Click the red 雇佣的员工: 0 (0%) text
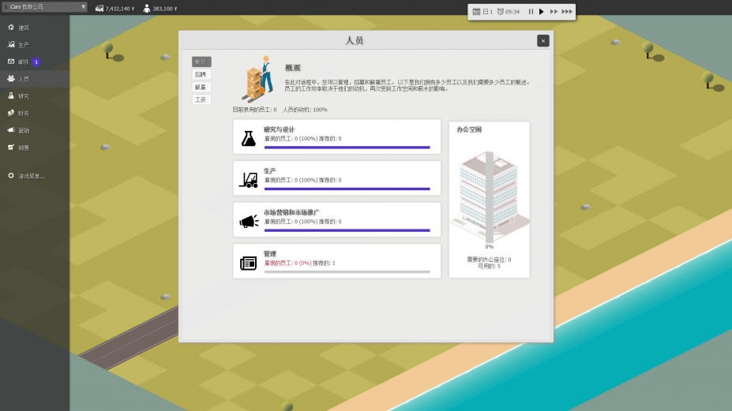732x411 pixels. coord(287,263)
